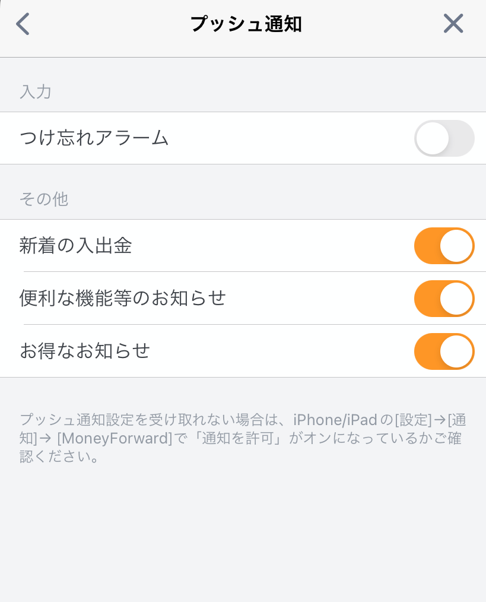Tap the その他 section header
This screenshot has width=486, height=602.
(44, 199)
